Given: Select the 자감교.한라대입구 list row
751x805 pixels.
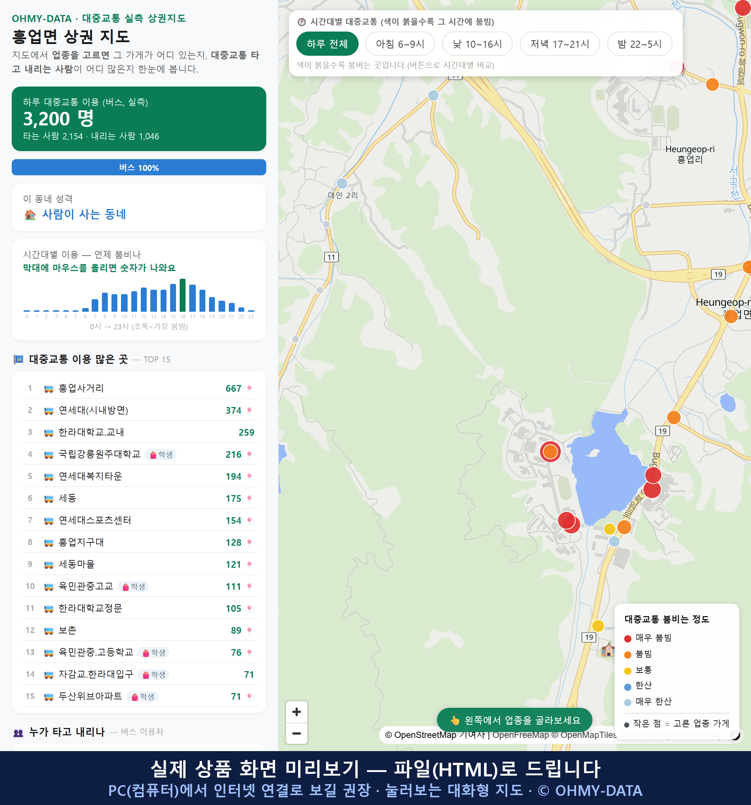Looking at the screenshot, I should tap(139, 674).
